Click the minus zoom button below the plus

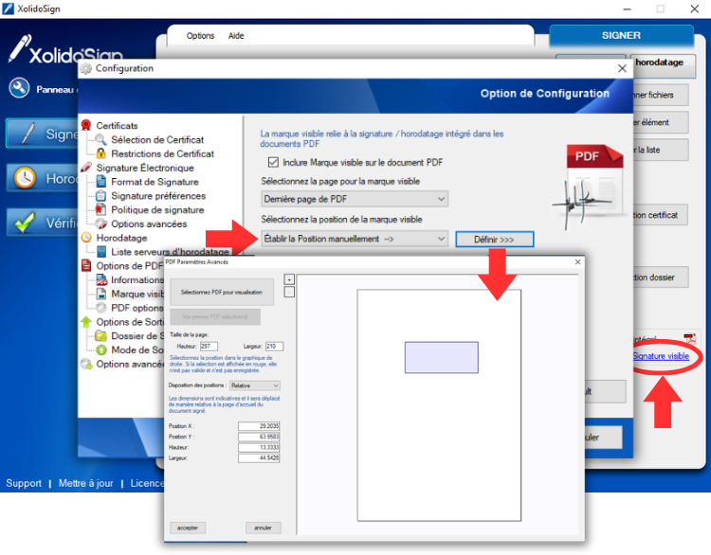(x=289, y=293)
